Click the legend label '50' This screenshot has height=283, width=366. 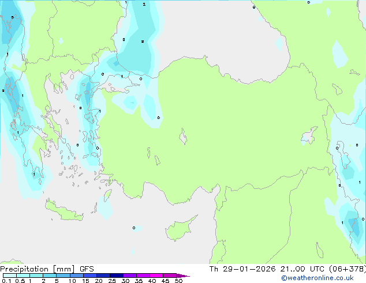pos(178,281)
